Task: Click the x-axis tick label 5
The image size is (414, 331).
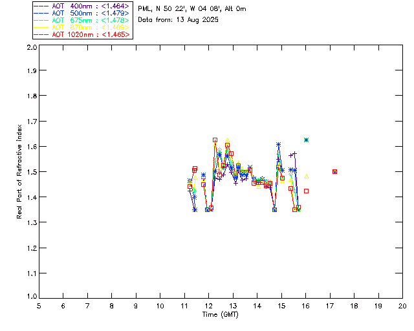Action: point(39,306)
